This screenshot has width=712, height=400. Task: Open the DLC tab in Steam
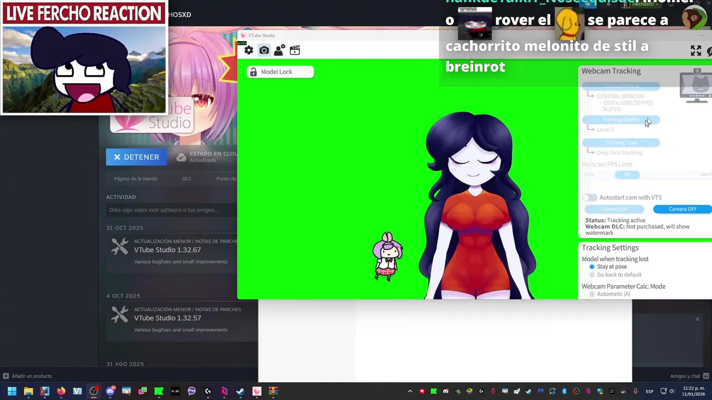187,178
